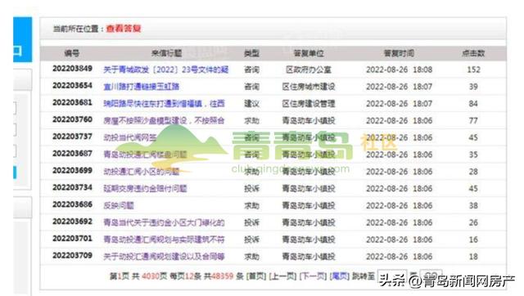The height and width of the screenshot is (296, 524).
Task: Select the ID number 202203681
Action: click(x=72, y=102)
